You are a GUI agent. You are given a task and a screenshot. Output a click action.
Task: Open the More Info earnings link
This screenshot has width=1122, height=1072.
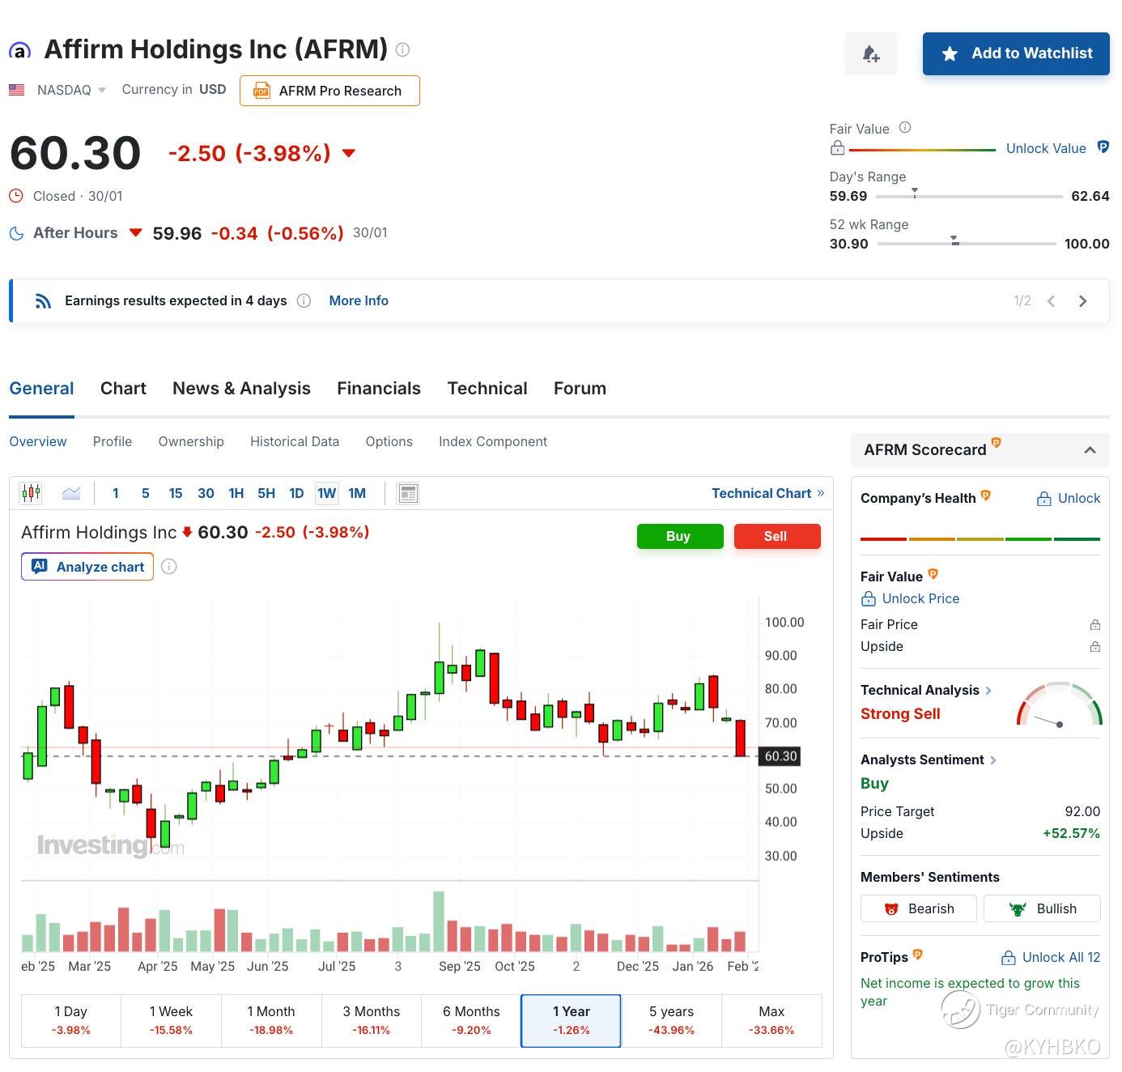[359, 301]
